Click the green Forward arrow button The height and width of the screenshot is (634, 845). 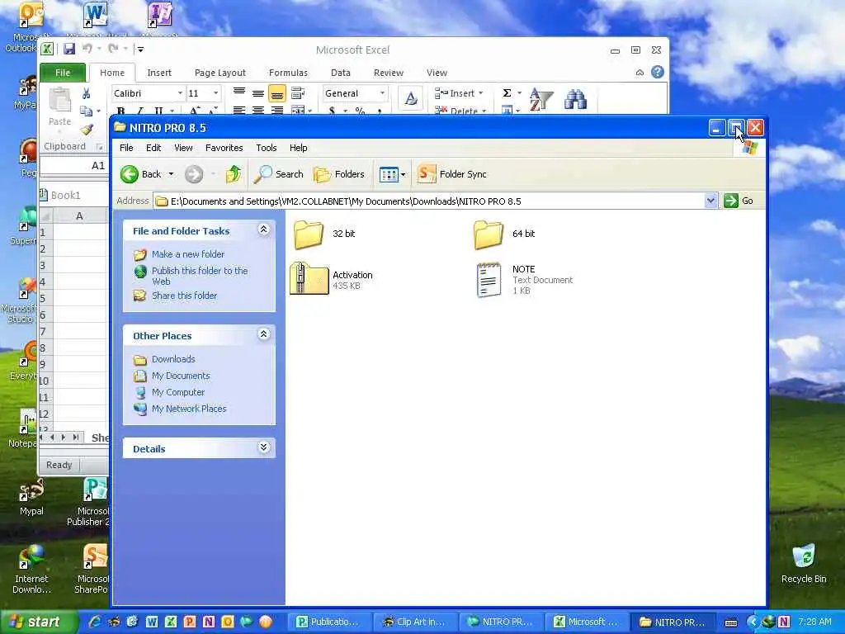tap(194, 174)
